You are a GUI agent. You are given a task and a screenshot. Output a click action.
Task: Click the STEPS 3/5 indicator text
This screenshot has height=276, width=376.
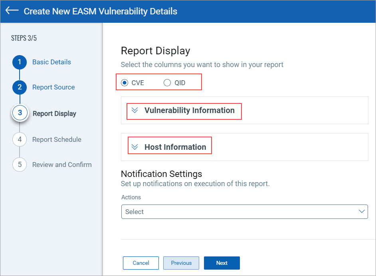[x=24, y=38]
